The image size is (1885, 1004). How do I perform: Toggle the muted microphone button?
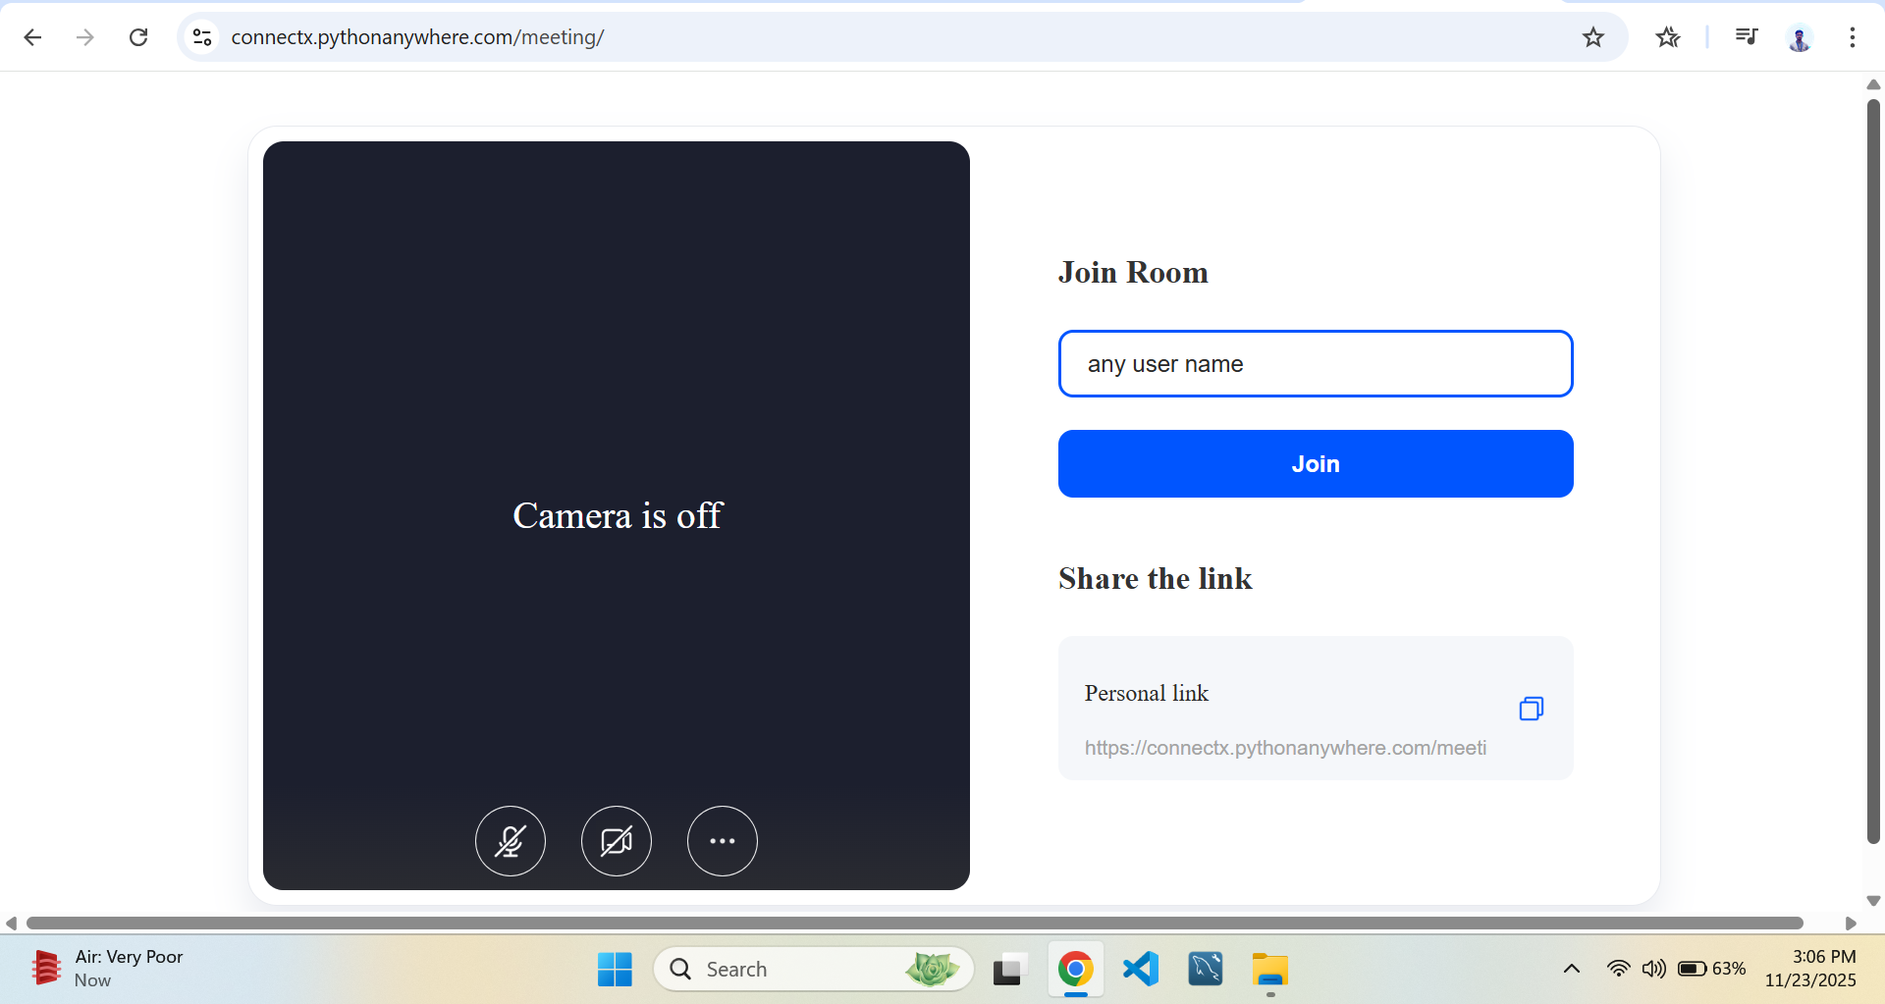click(x=511, y=841)
